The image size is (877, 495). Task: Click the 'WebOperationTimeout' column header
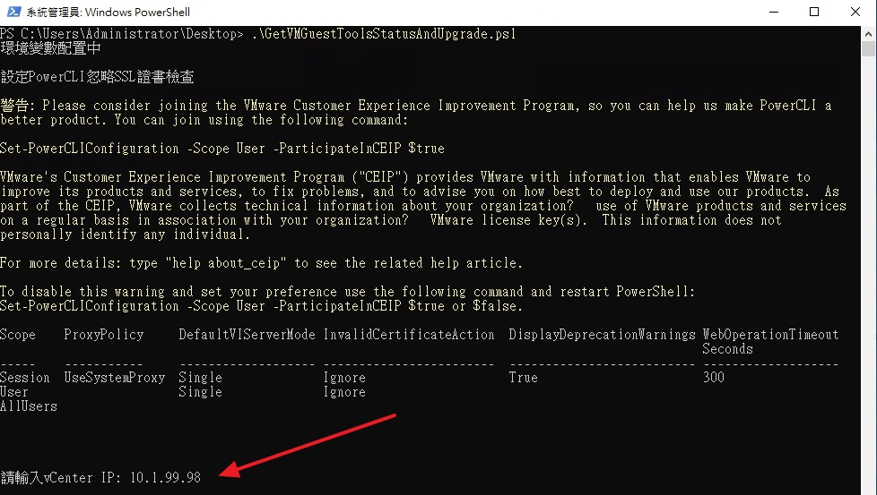[770, 335]
